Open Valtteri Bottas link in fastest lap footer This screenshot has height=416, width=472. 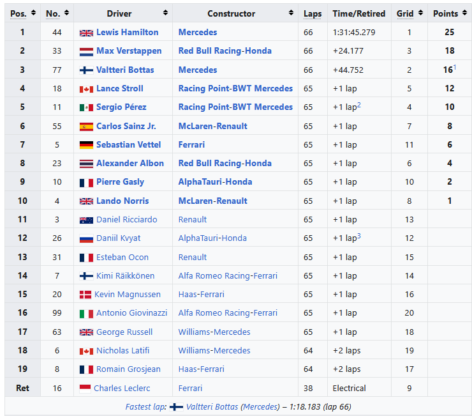(x=212, y=407)
